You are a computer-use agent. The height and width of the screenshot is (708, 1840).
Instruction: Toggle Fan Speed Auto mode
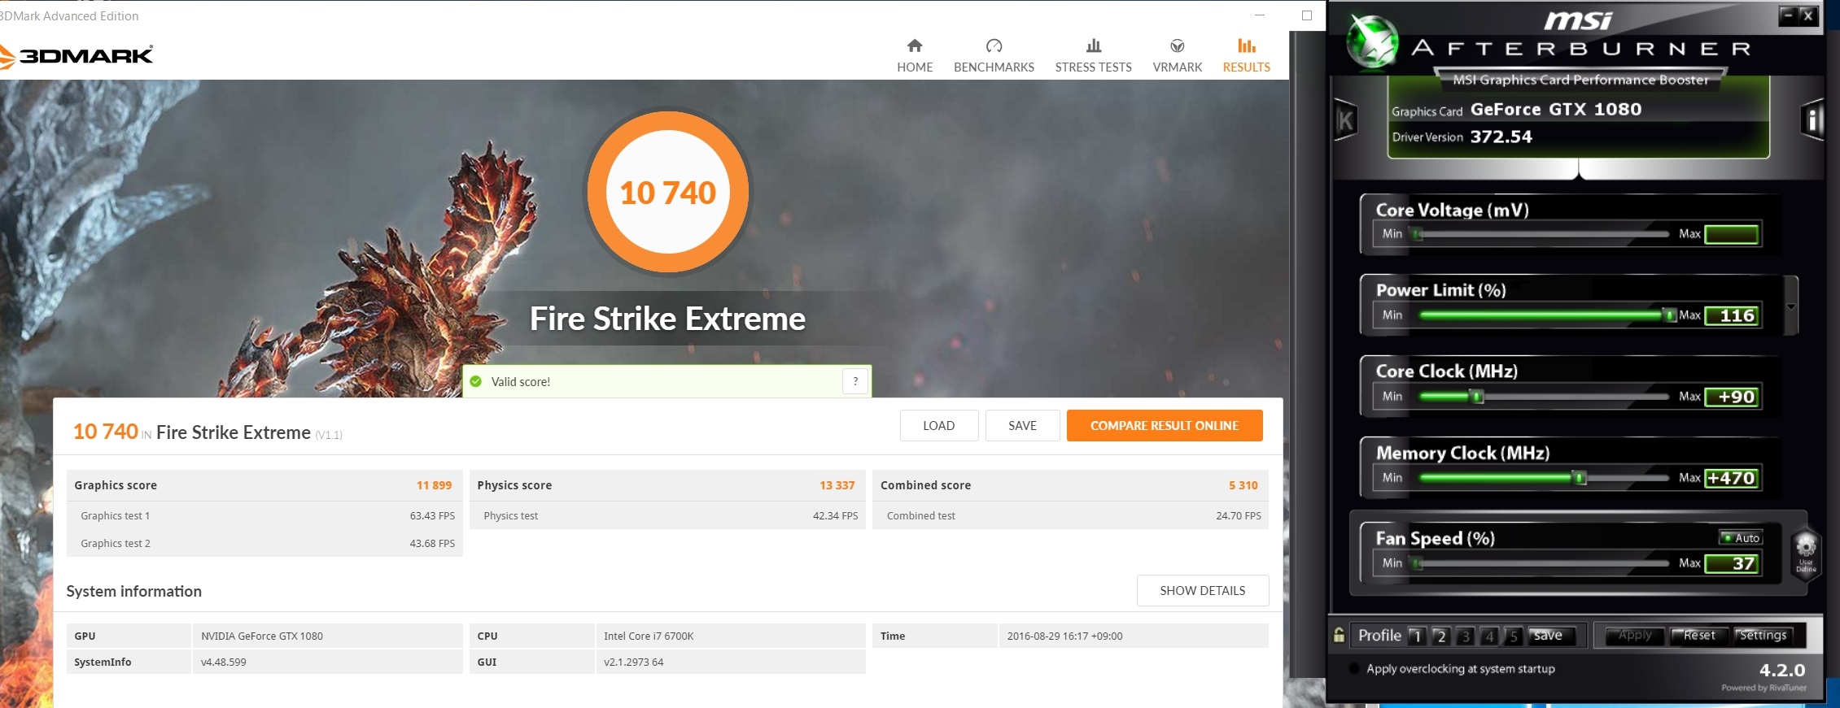point(1740,537)
